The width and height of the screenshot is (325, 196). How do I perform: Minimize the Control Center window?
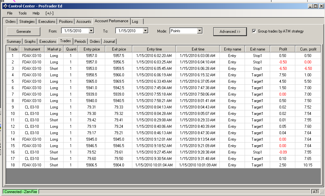pyautogui.click(x=310, y=6)
